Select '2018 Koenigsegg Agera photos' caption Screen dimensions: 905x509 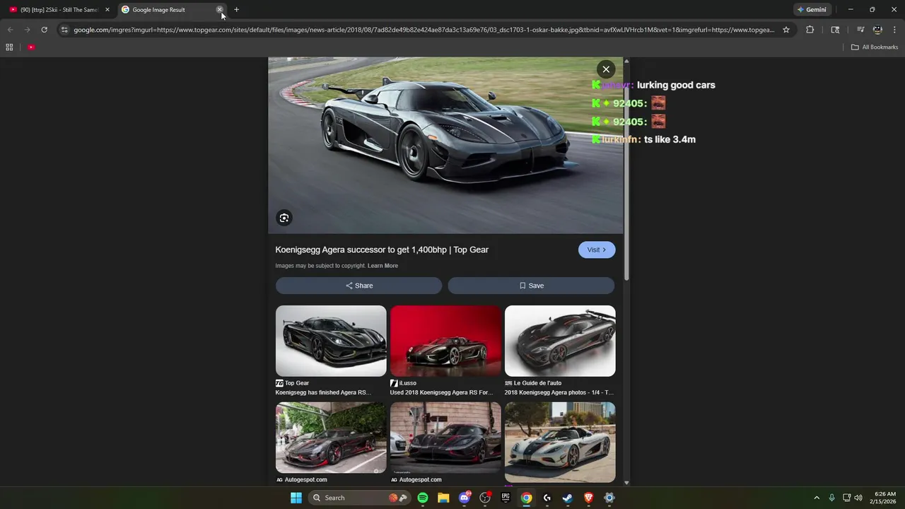pos(559,392)
